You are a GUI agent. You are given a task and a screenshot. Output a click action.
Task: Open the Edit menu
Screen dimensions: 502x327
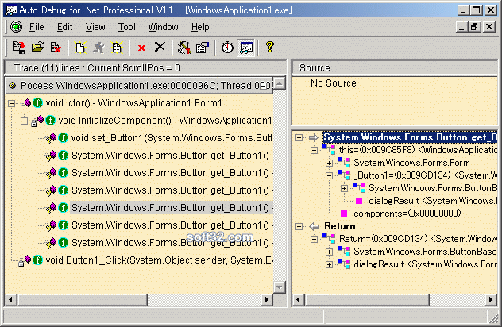click(64, 27)
